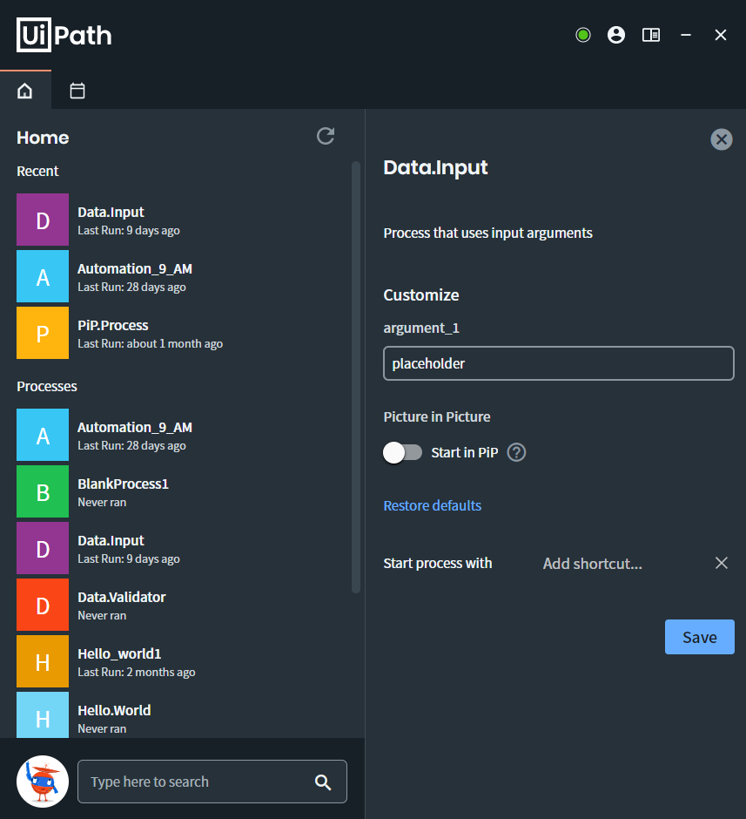746x819 pixels.
Task: Open the user profile account icon
Action: [616, 35]
